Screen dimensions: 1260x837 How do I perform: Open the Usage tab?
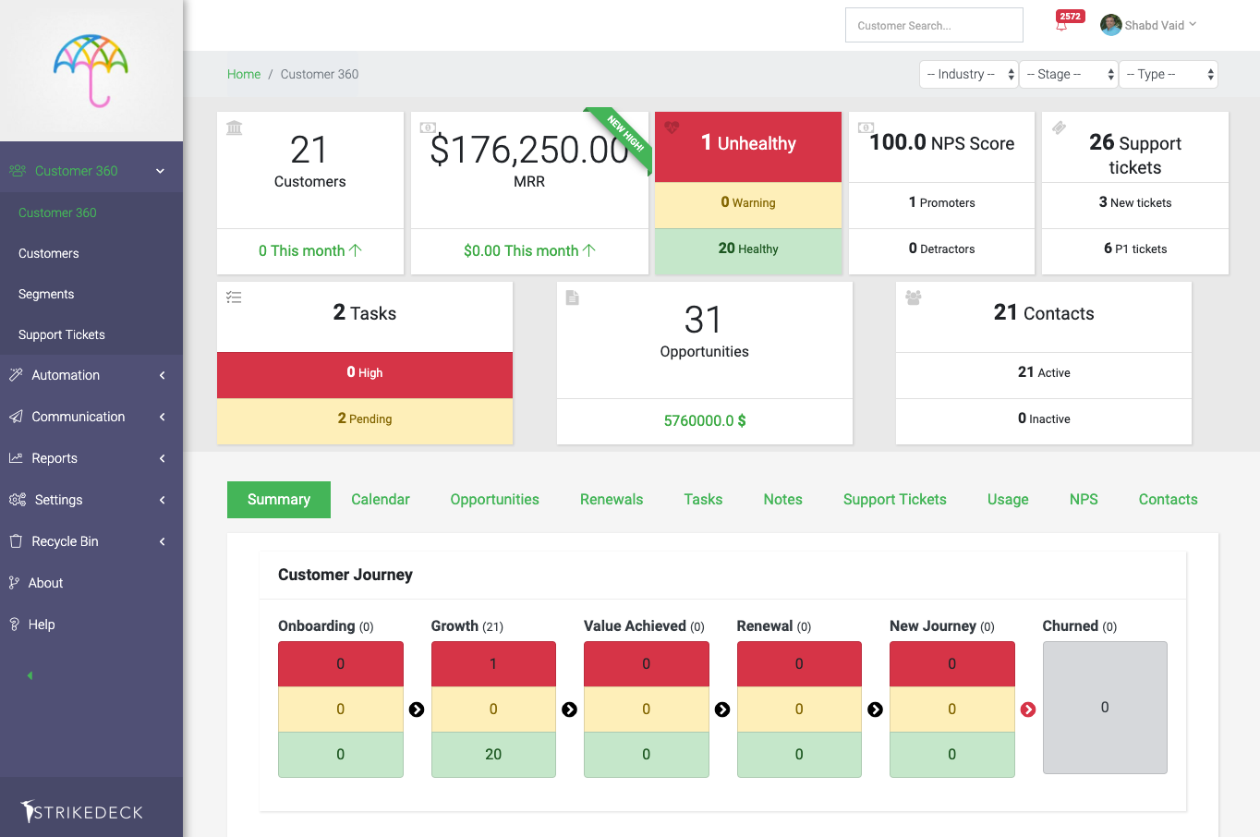tap(1008, 500)
